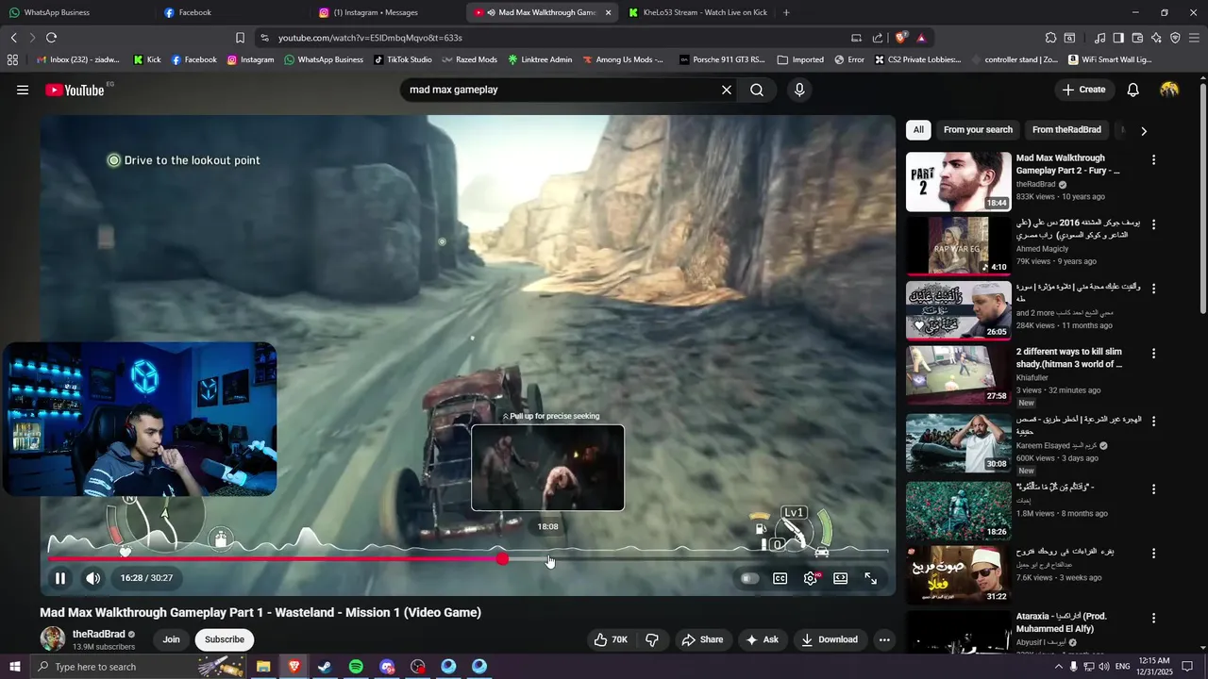Viewport: 1208px width, 679px height.
Task: Reload the page
Action: (51, 38)
